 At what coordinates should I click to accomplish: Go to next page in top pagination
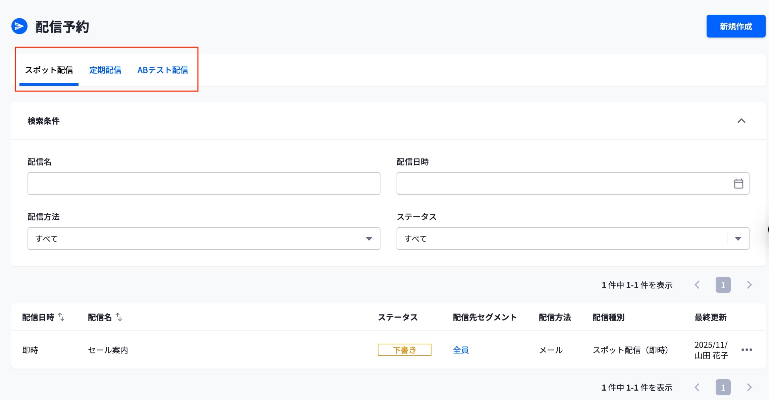749,285
